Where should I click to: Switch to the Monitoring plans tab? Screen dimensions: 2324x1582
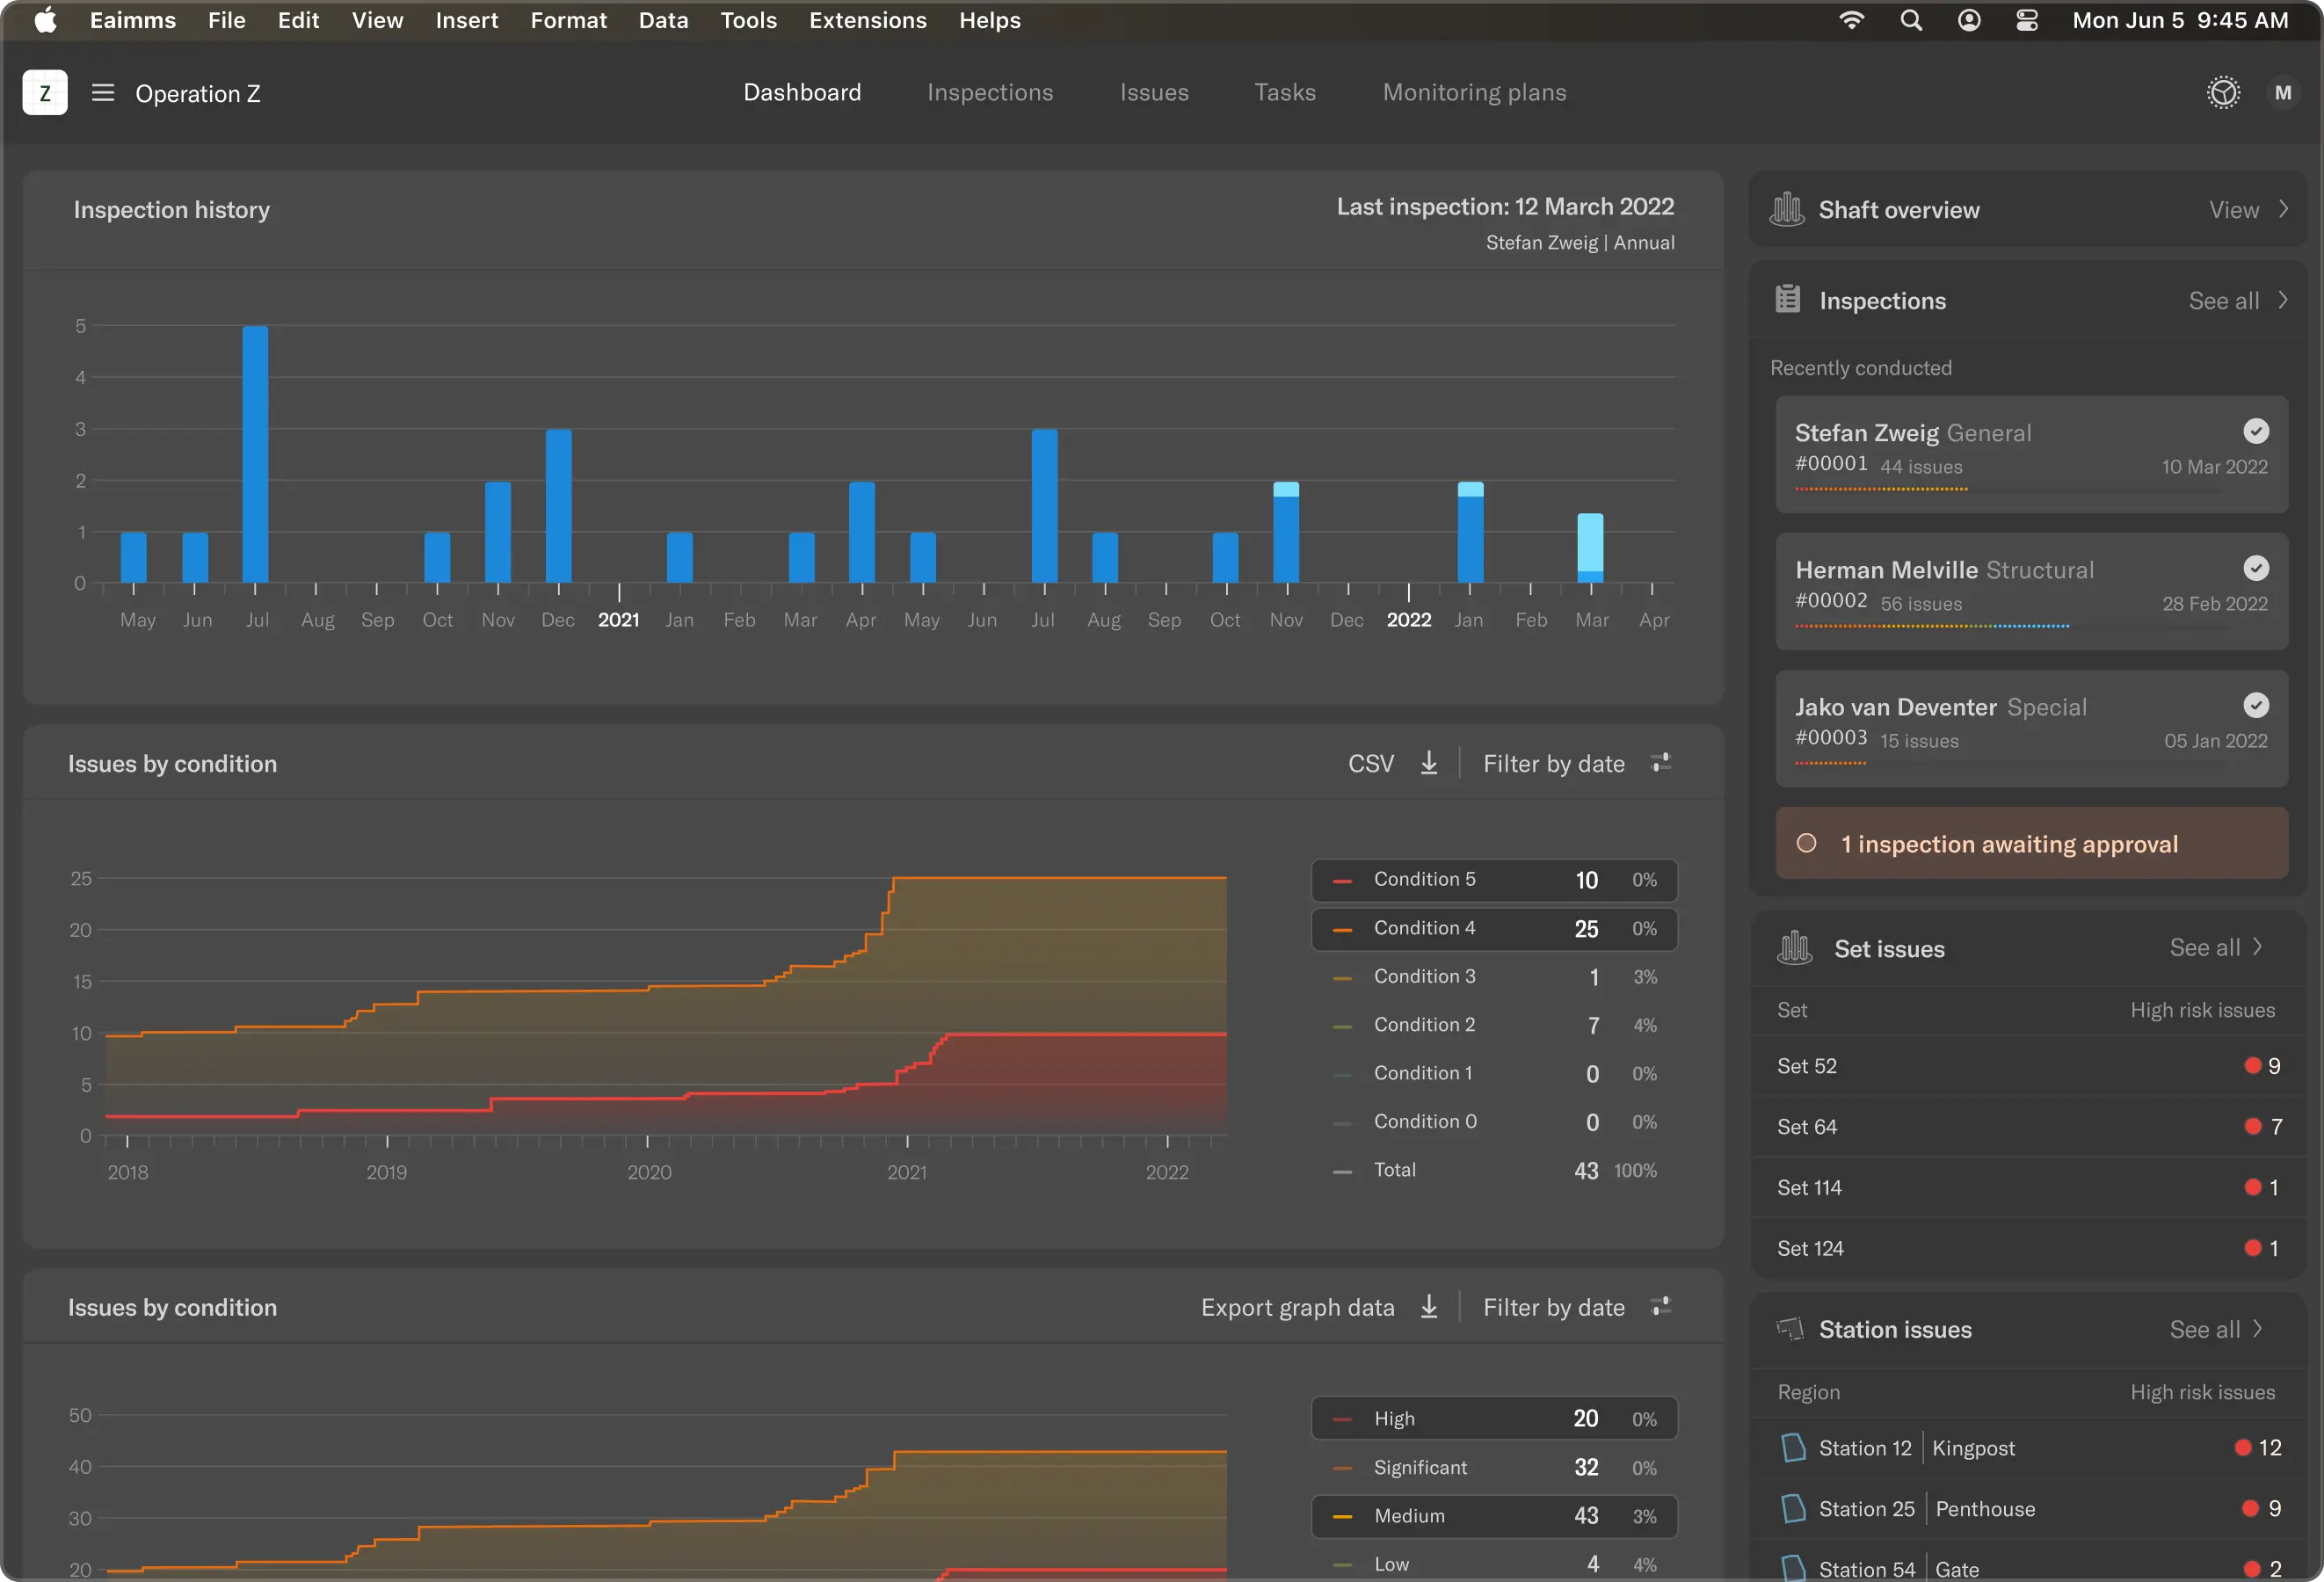tap(1474, 93)
